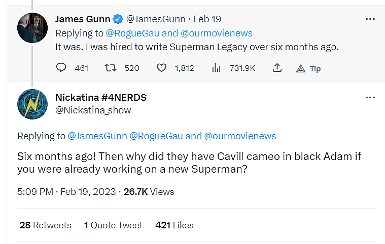Image resolution: width=385 pixels, height=244 pixels.
Task: Click the Nickatina #4NERDS display name
Action: [100, 97]
